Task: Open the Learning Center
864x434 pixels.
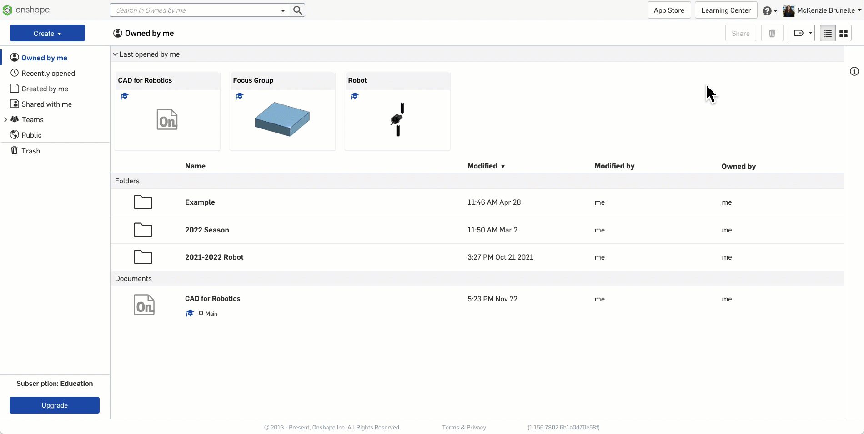Action: tap(726, 10)
